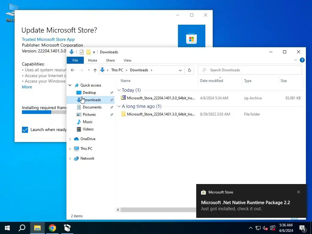Click the horizontal scrollbar left arrow
Image resolution: width=312 pixels, height=234 pixels.
118,210
